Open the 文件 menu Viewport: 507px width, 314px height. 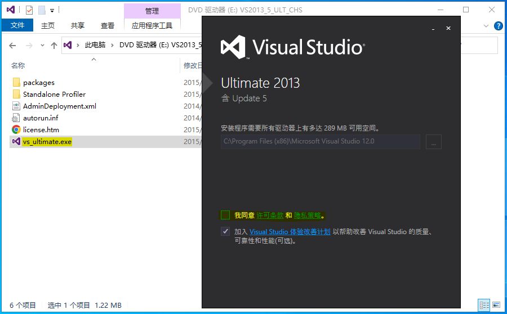click(x=17, y=25)
